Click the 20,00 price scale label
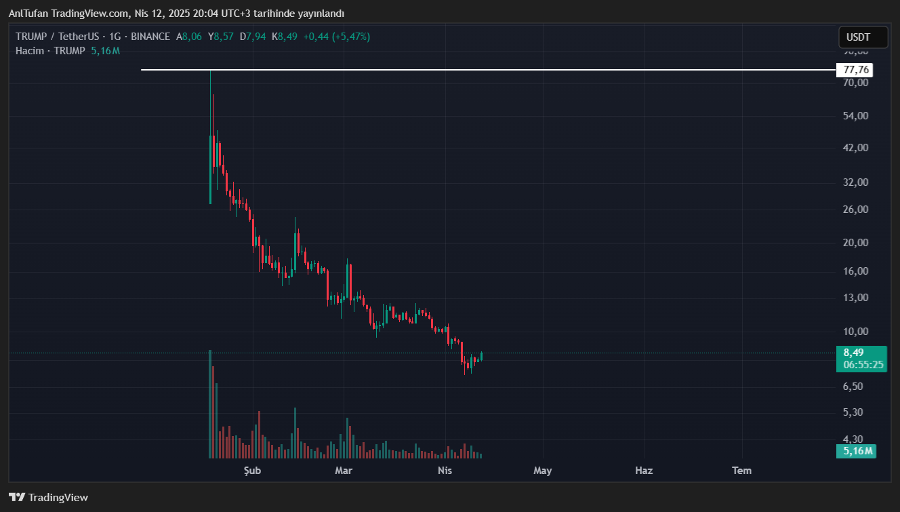This screenshot has width=900, height=512. click(855, 243)
